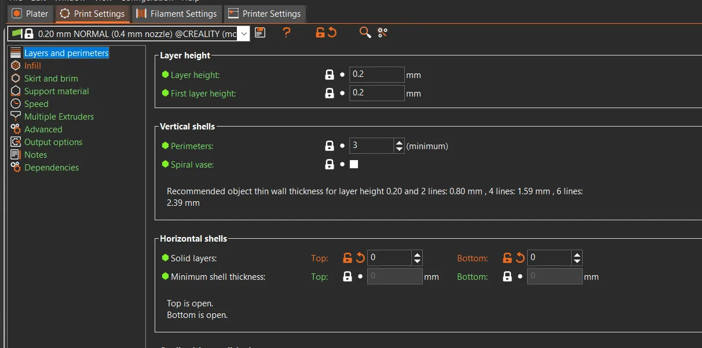Open the Support material settings page
The height and width of the screenshot is (348, 702).
(56, 91)
